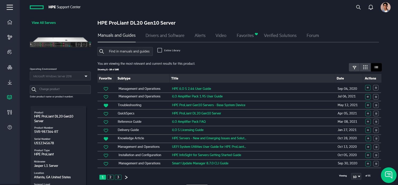Open the sidebar help question icon

(10, 127)
